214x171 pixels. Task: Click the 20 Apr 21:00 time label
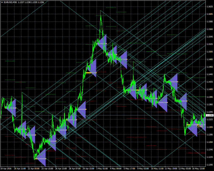pyautogui.click(x=20, y=169)
